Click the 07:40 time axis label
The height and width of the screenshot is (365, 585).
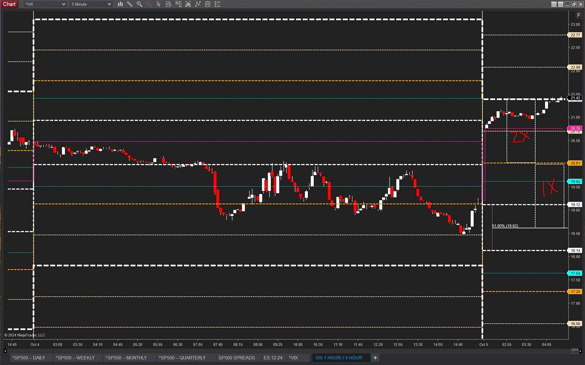pyautogui.click(x=218, y=345)
